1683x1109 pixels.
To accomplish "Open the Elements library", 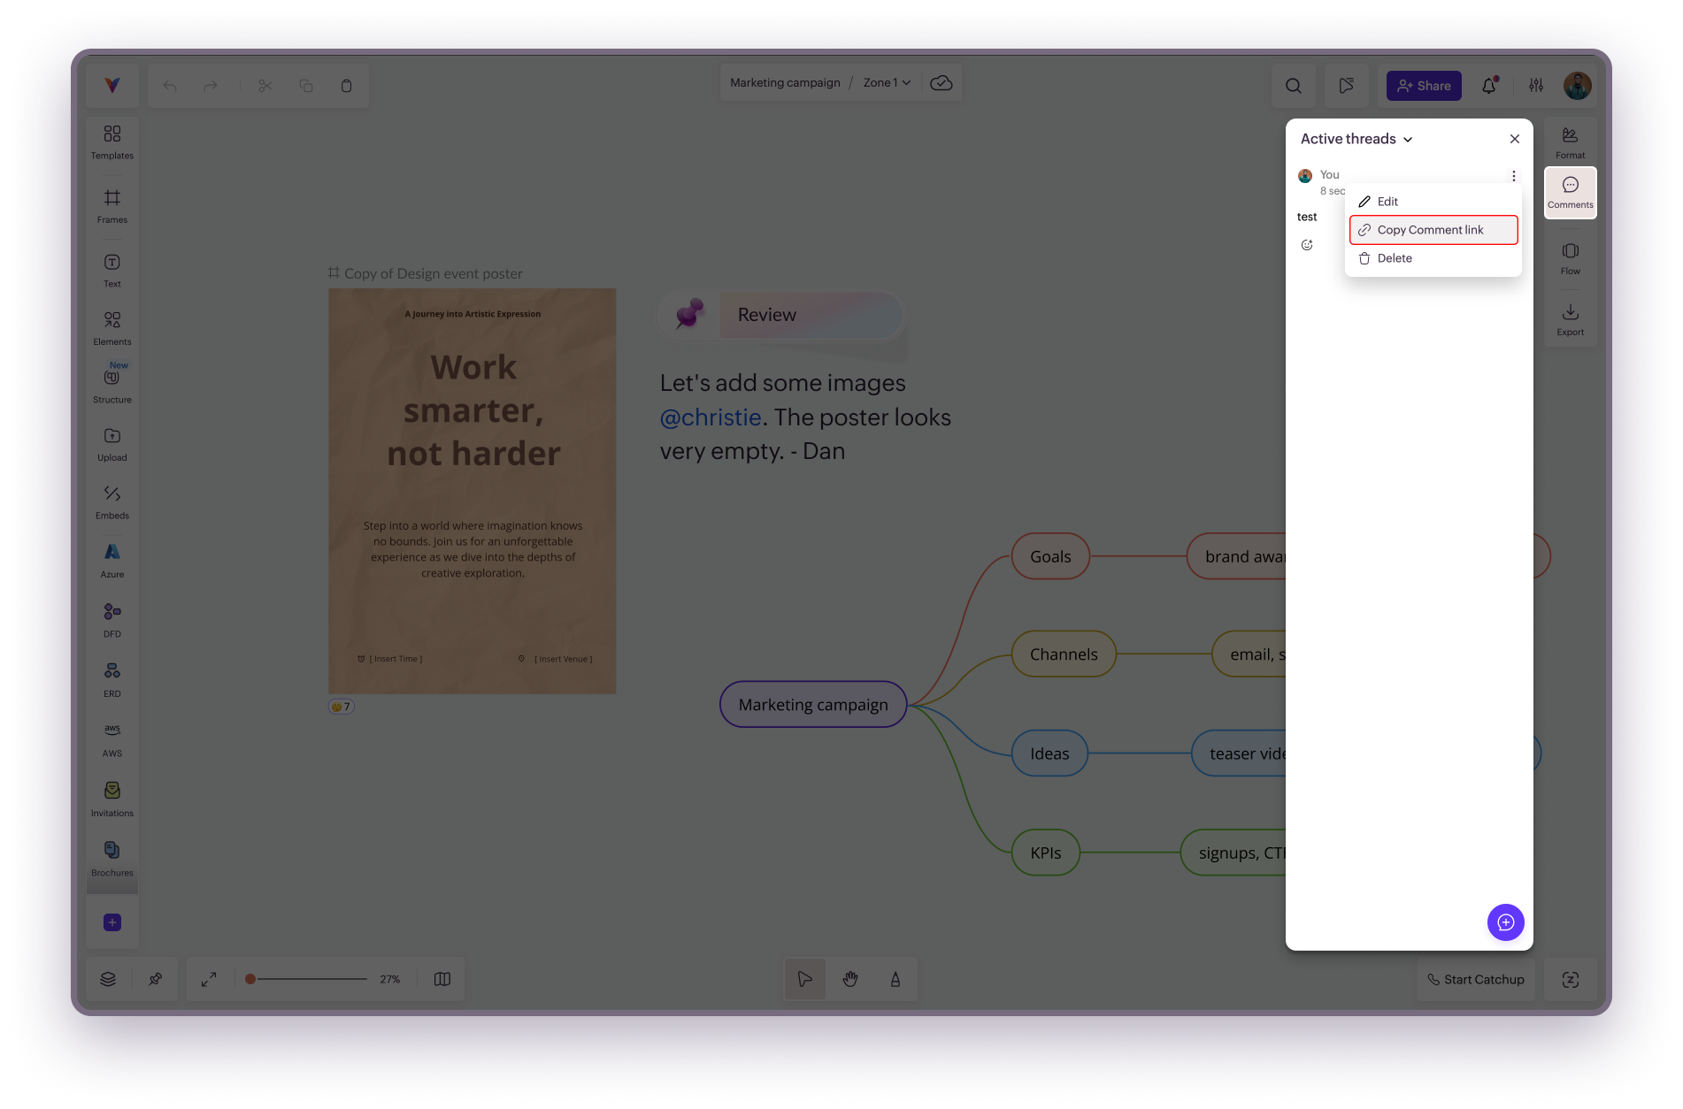I will click(111, 327).
